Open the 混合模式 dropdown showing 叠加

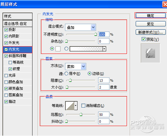pos(80,27)
